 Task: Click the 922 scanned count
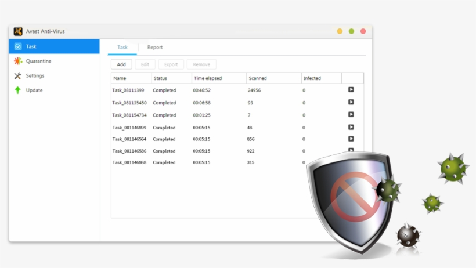click(x=251, y=151)
